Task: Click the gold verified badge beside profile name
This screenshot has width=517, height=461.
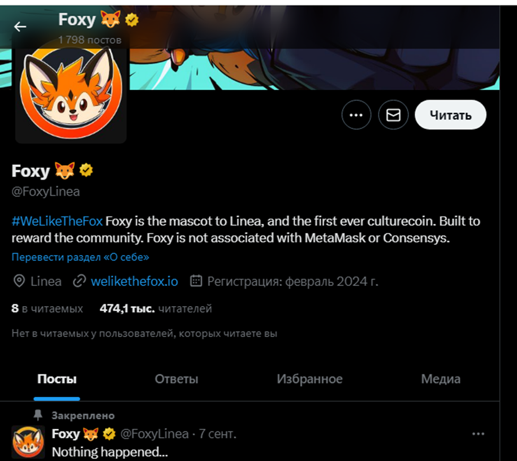Action: [87, 170]
